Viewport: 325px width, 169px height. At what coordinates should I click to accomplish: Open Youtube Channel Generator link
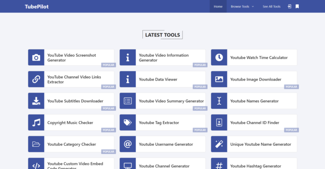point(164,166)
